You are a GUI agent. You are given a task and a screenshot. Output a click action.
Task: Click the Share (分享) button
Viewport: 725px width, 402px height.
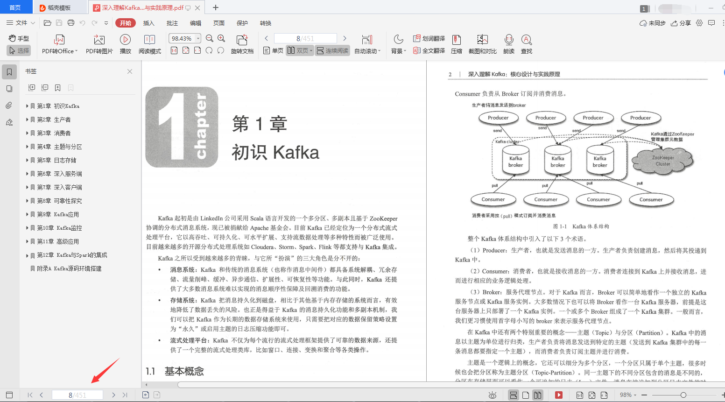(x=681, y=23)
